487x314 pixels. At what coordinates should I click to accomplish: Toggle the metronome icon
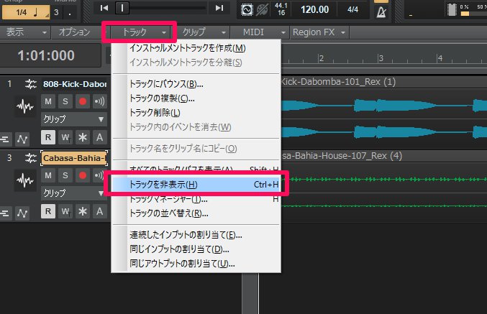pyautogui.click(x=381, y=13)
